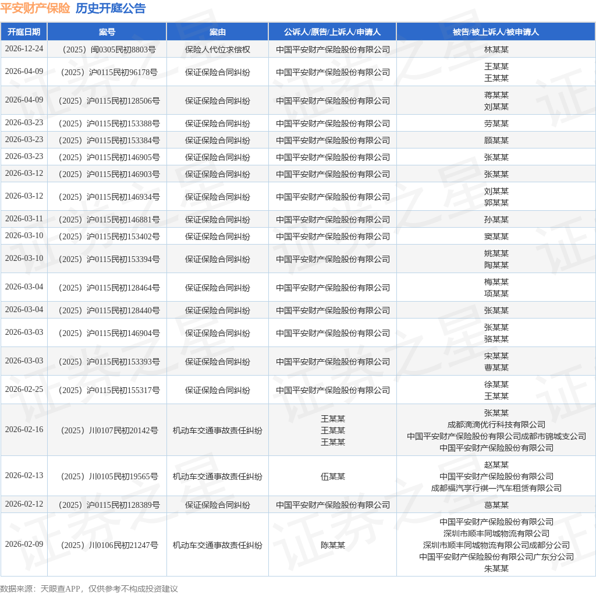Open case (2025)川0106民初21247号
This screenshot has width=596, height=594.
coord(107,545)
